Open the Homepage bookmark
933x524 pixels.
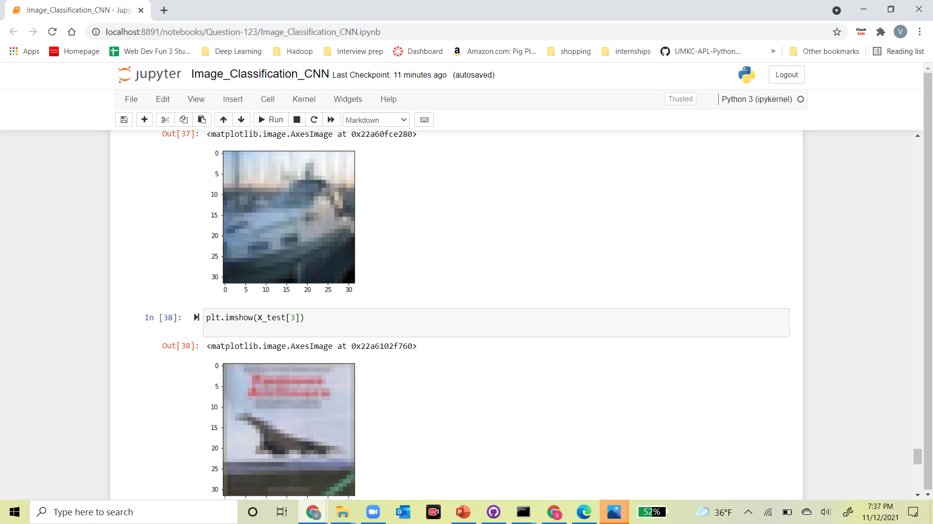pos(74,51)
